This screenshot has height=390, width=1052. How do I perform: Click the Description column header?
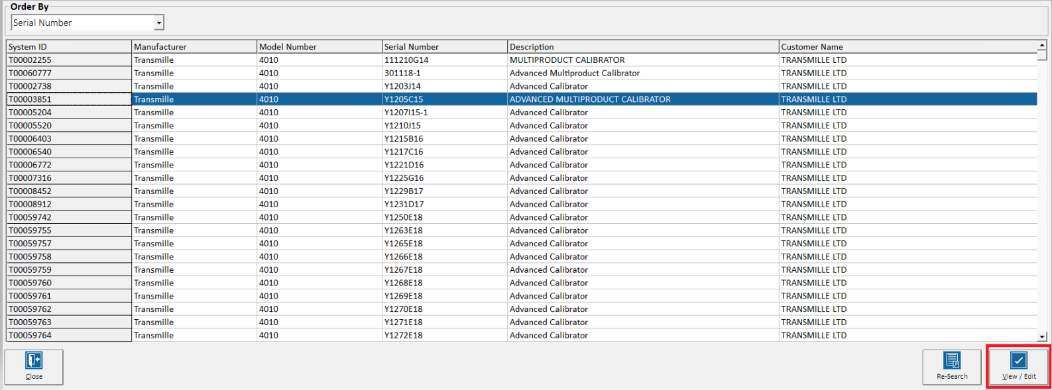coord(643,47)
